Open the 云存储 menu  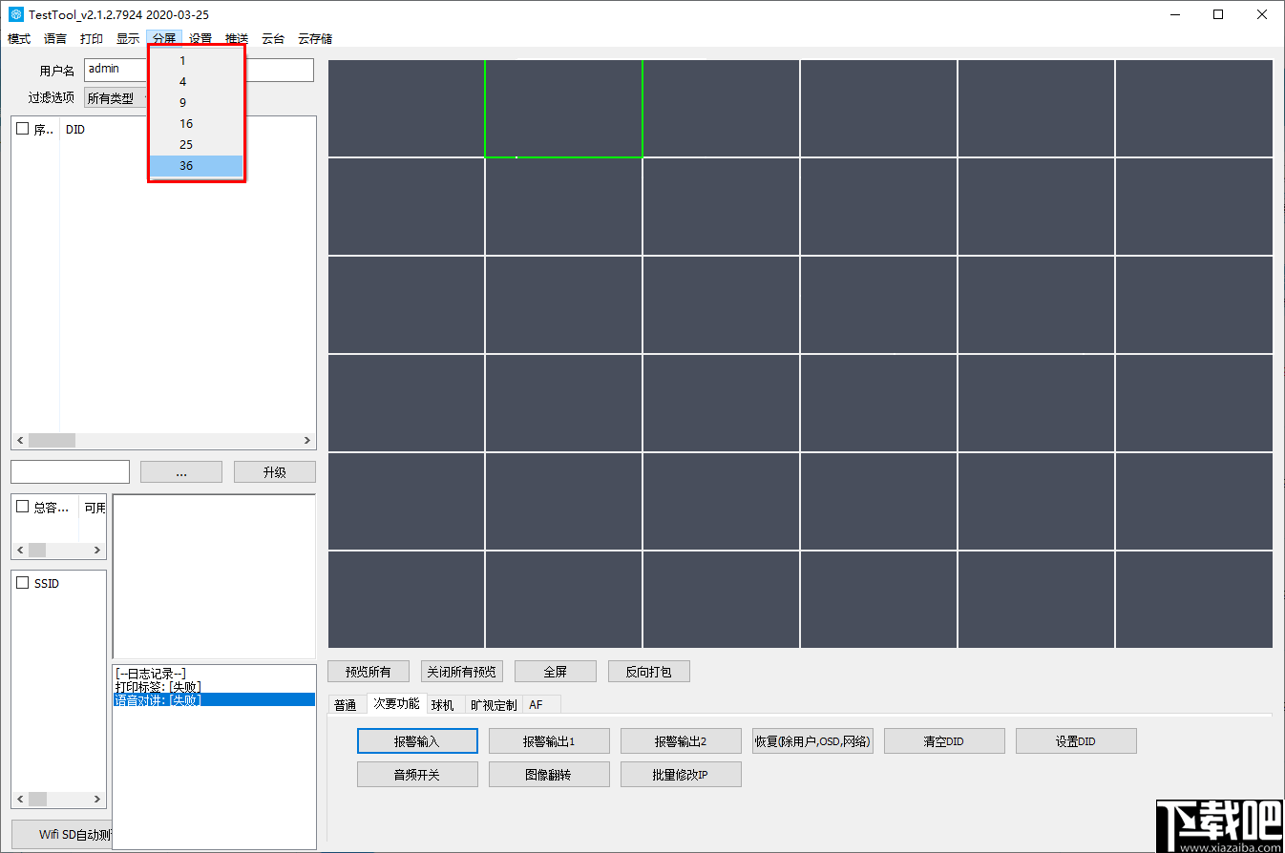point(315,38)
